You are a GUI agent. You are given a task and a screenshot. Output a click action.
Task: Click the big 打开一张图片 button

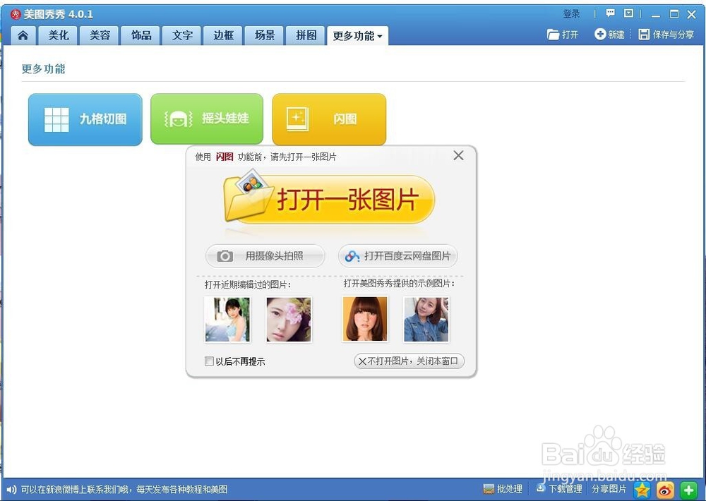pyautogui.click(x=329, y=198)
